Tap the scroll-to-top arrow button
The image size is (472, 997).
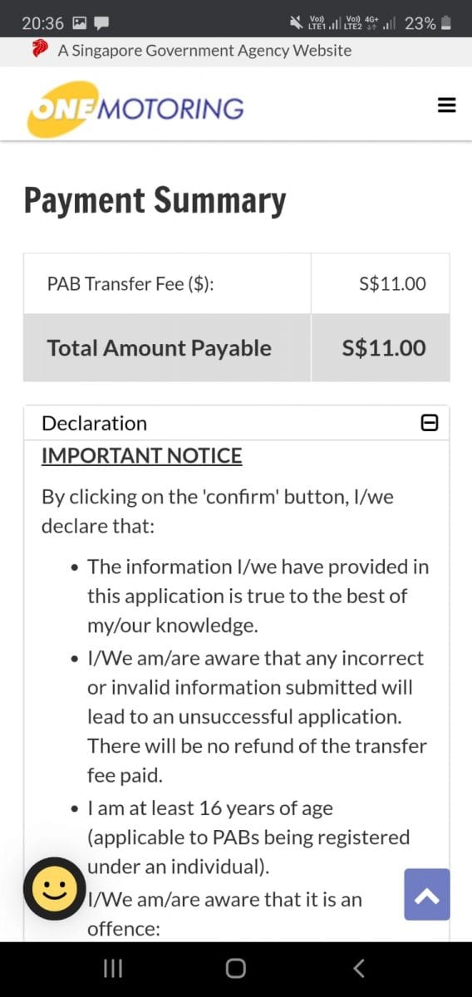427,894
